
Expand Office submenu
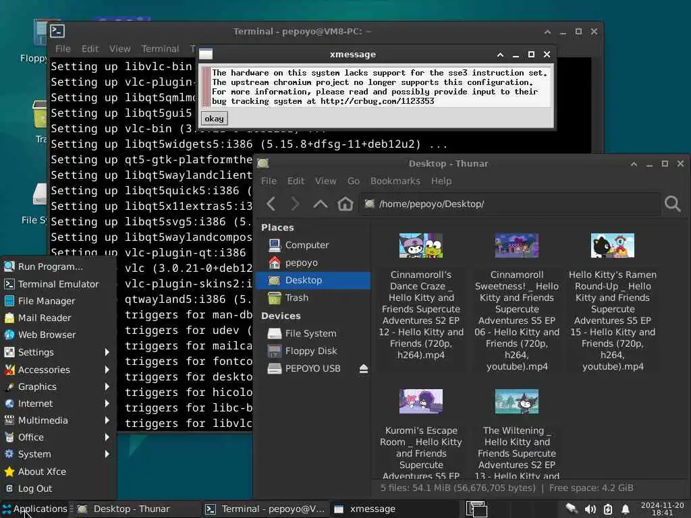pyautogui.click(x=58, y=437)
